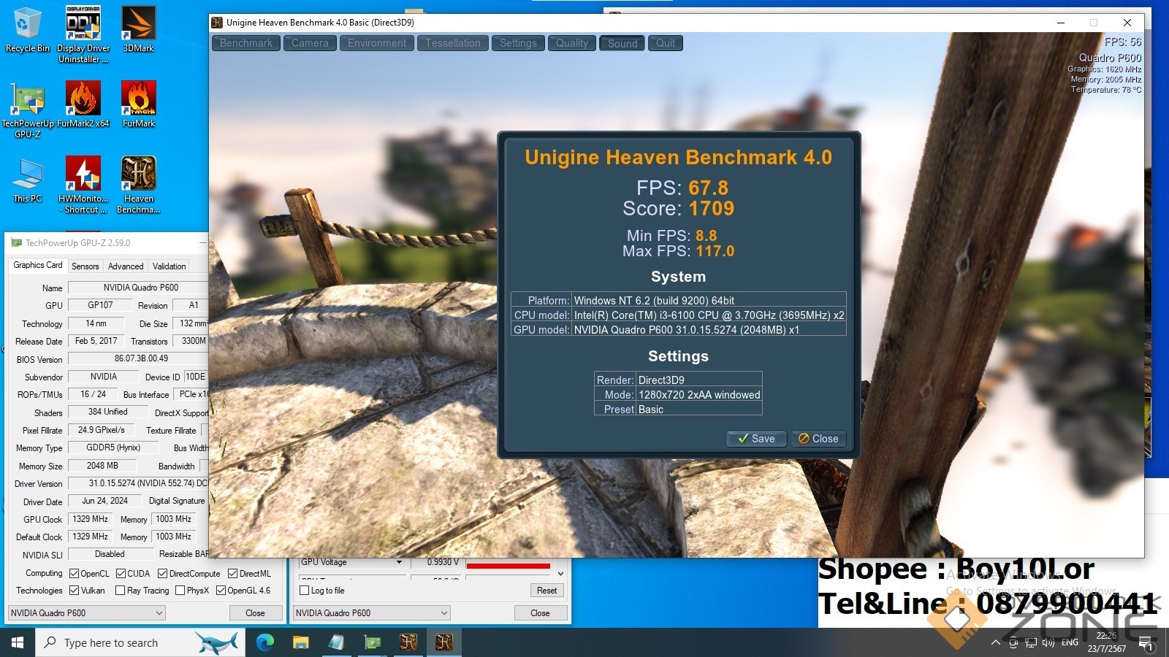Expand the GPU Voltage sensor dropdown
The width and height of the screenshot is (1169, 657).
tap(399, 562)
